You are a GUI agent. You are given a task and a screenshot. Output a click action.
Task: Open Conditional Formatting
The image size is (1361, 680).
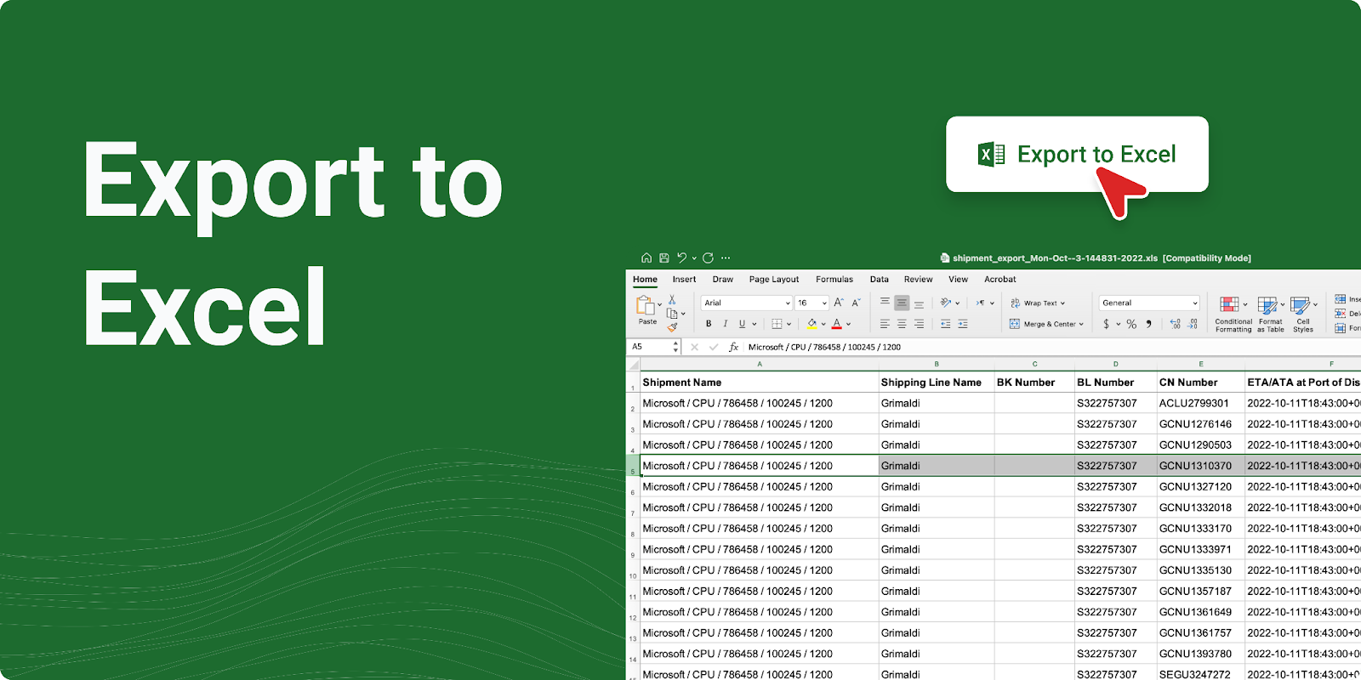(x=1233, y=314)
